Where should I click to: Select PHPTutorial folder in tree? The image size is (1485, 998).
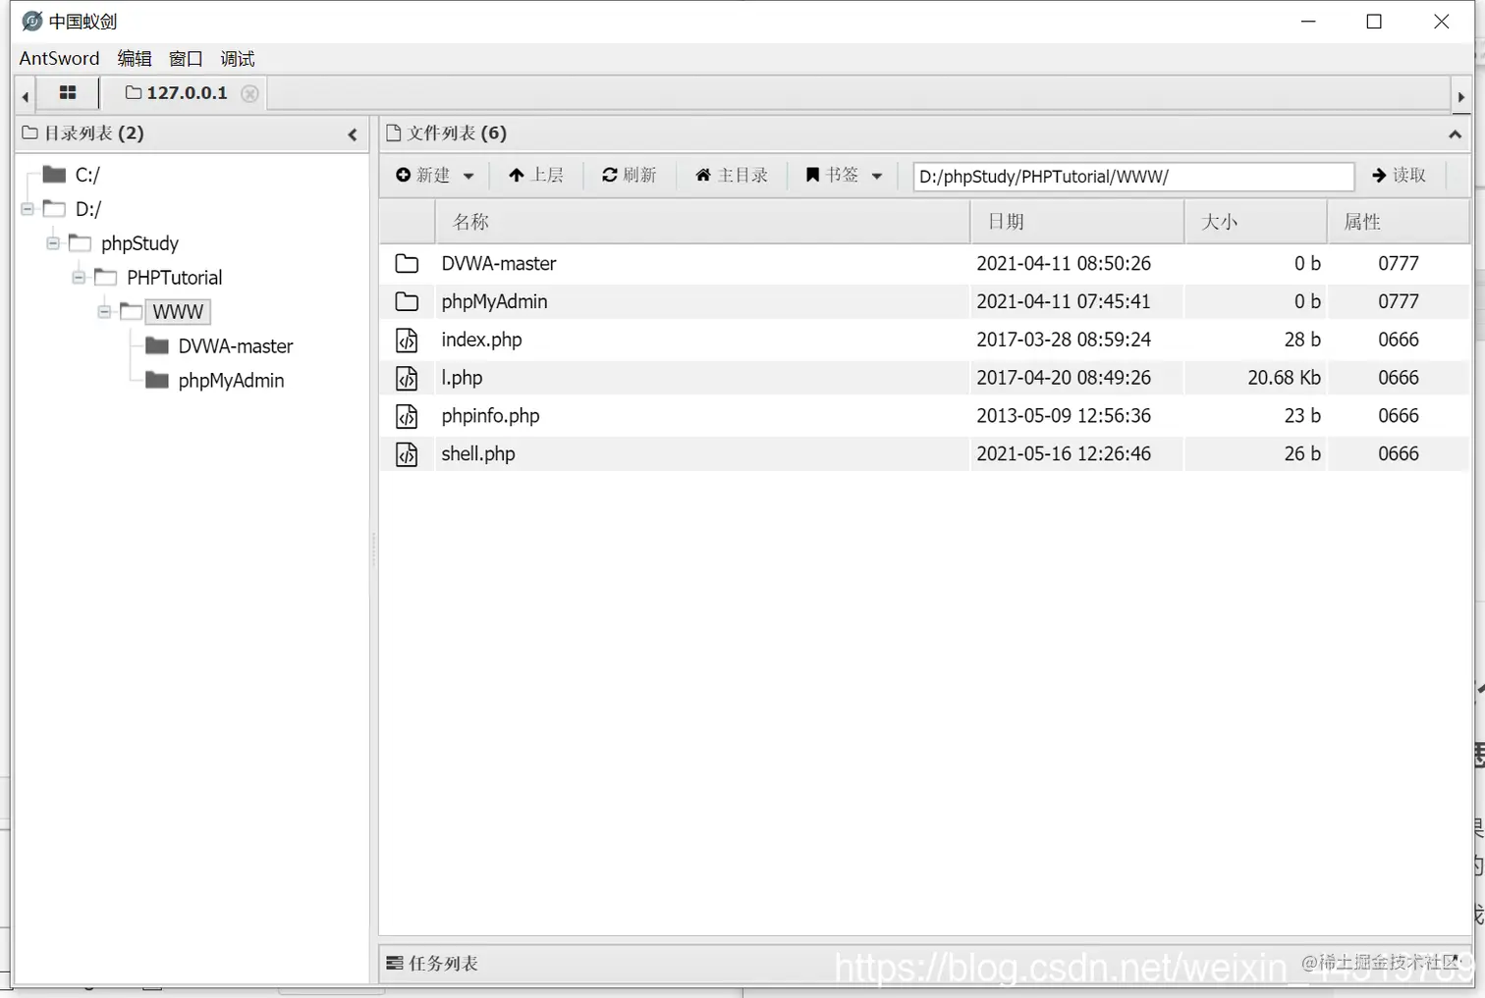pyautogui.click(x=175, y=278)
